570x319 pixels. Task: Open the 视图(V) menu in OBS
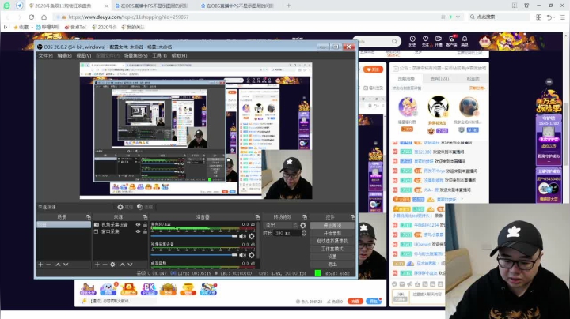[x=84, y=55]
